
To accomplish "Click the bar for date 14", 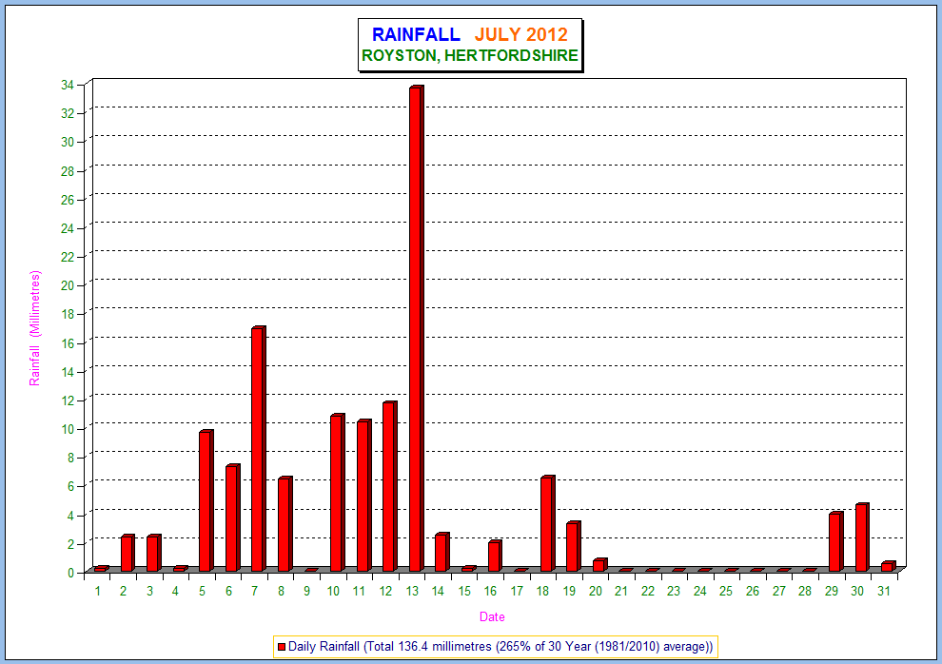I will click(442, 552).
